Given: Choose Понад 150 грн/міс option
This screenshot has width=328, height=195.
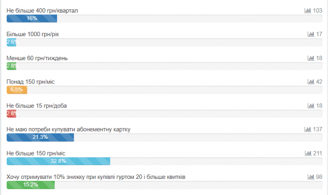Looking at the screenshot, I should tap(31, 82).
